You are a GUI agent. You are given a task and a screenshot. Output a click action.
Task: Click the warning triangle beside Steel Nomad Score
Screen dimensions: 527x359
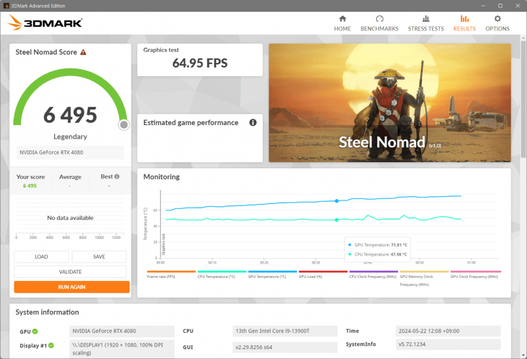coord(83,53)
